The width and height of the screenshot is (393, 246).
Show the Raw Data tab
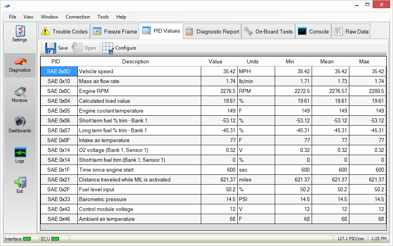coord(351,31)
